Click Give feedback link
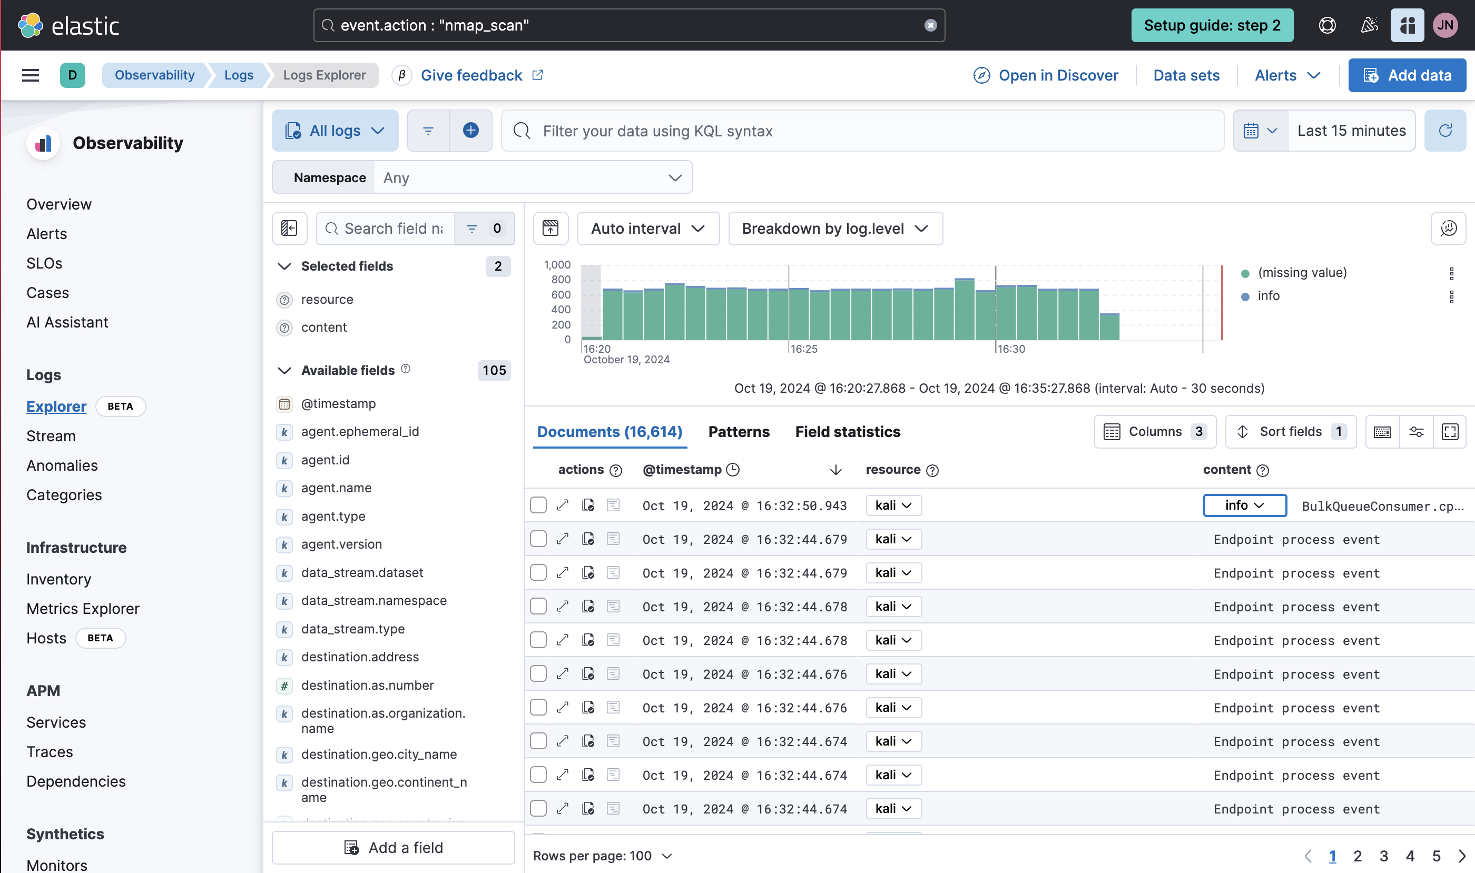 [x=482, y=75]
